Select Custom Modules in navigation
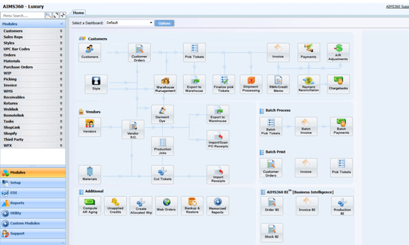This screenshot has height=245, width=409. 33,223
